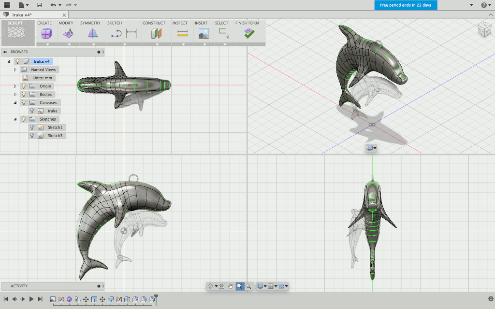Expand the Named Views folder

click(x=15, y=70)
